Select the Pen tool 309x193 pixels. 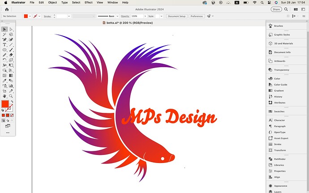pyautogui.click(x=4, y=39)
